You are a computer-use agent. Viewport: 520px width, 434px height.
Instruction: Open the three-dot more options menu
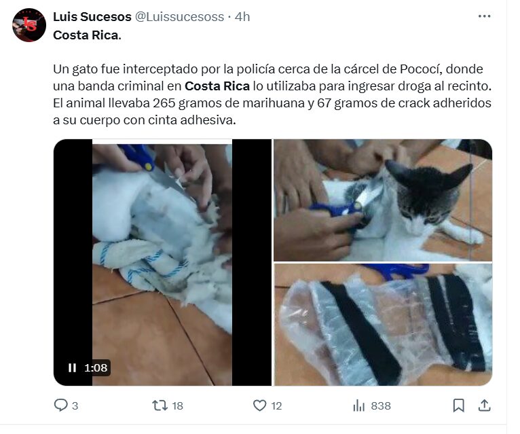pyautogui.click(x=485, y=16)
